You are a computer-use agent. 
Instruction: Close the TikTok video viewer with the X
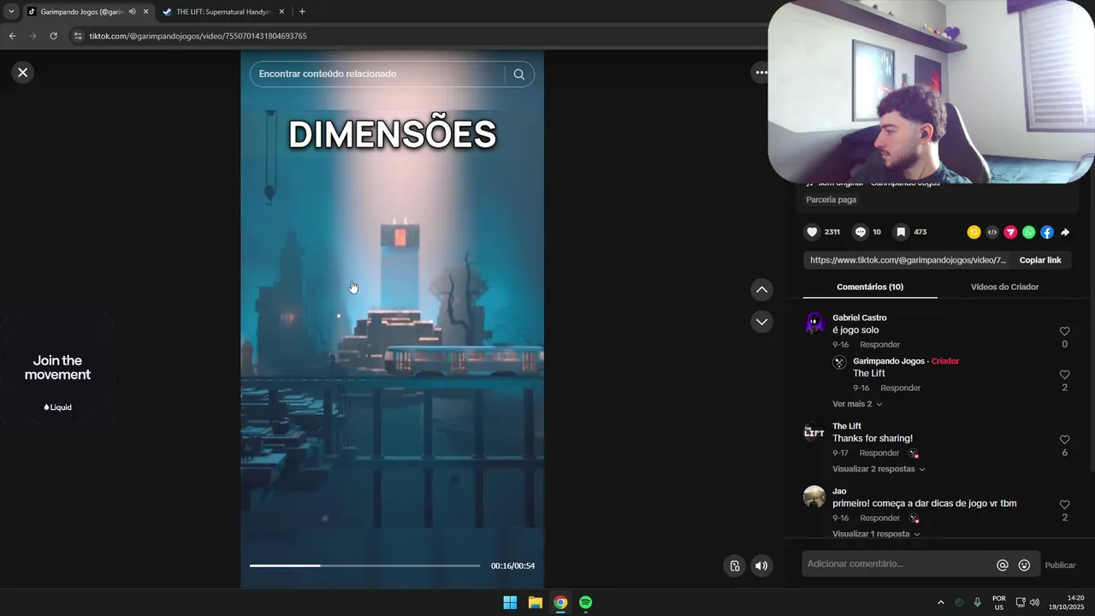coord(22,73)
